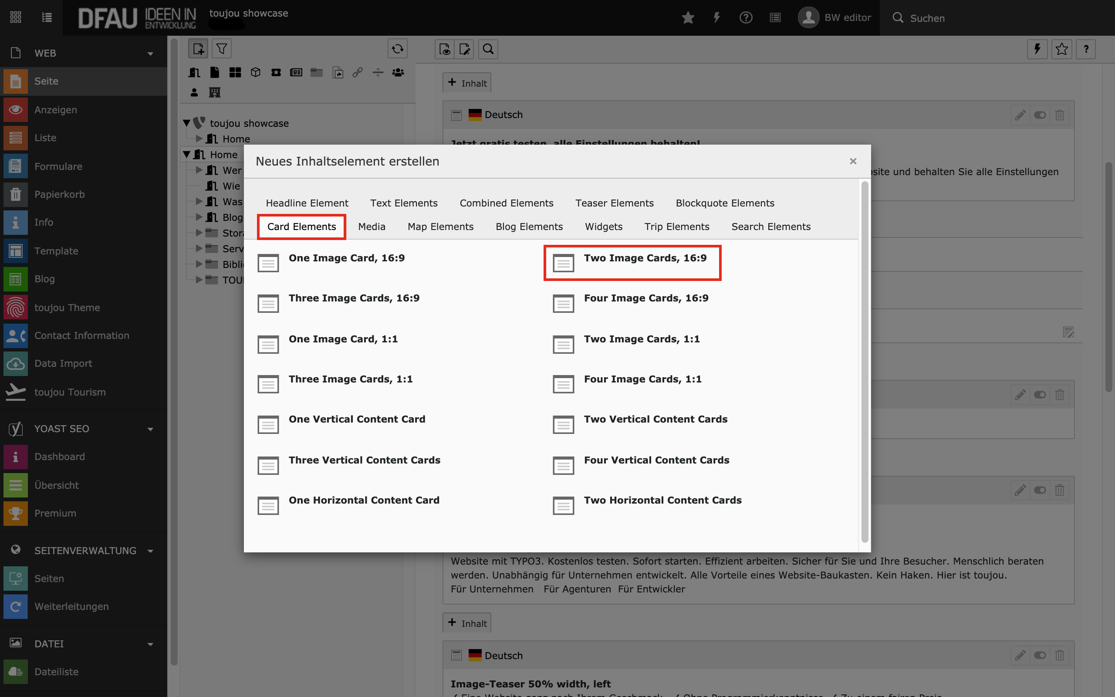Collapse the Home page in the tree
Screen dimensions: 1115x697
click(x=186, y=154)
